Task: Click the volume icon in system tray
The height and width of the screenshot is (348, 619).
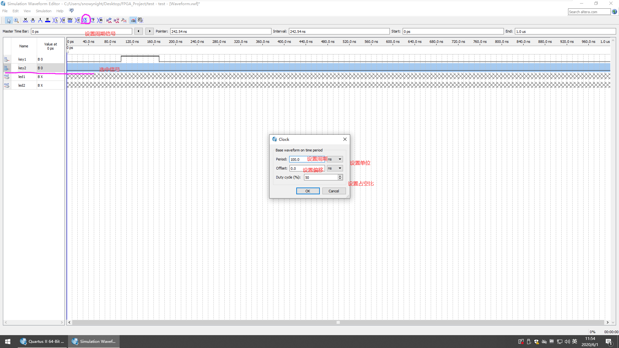Action: [x=567, y=342]
